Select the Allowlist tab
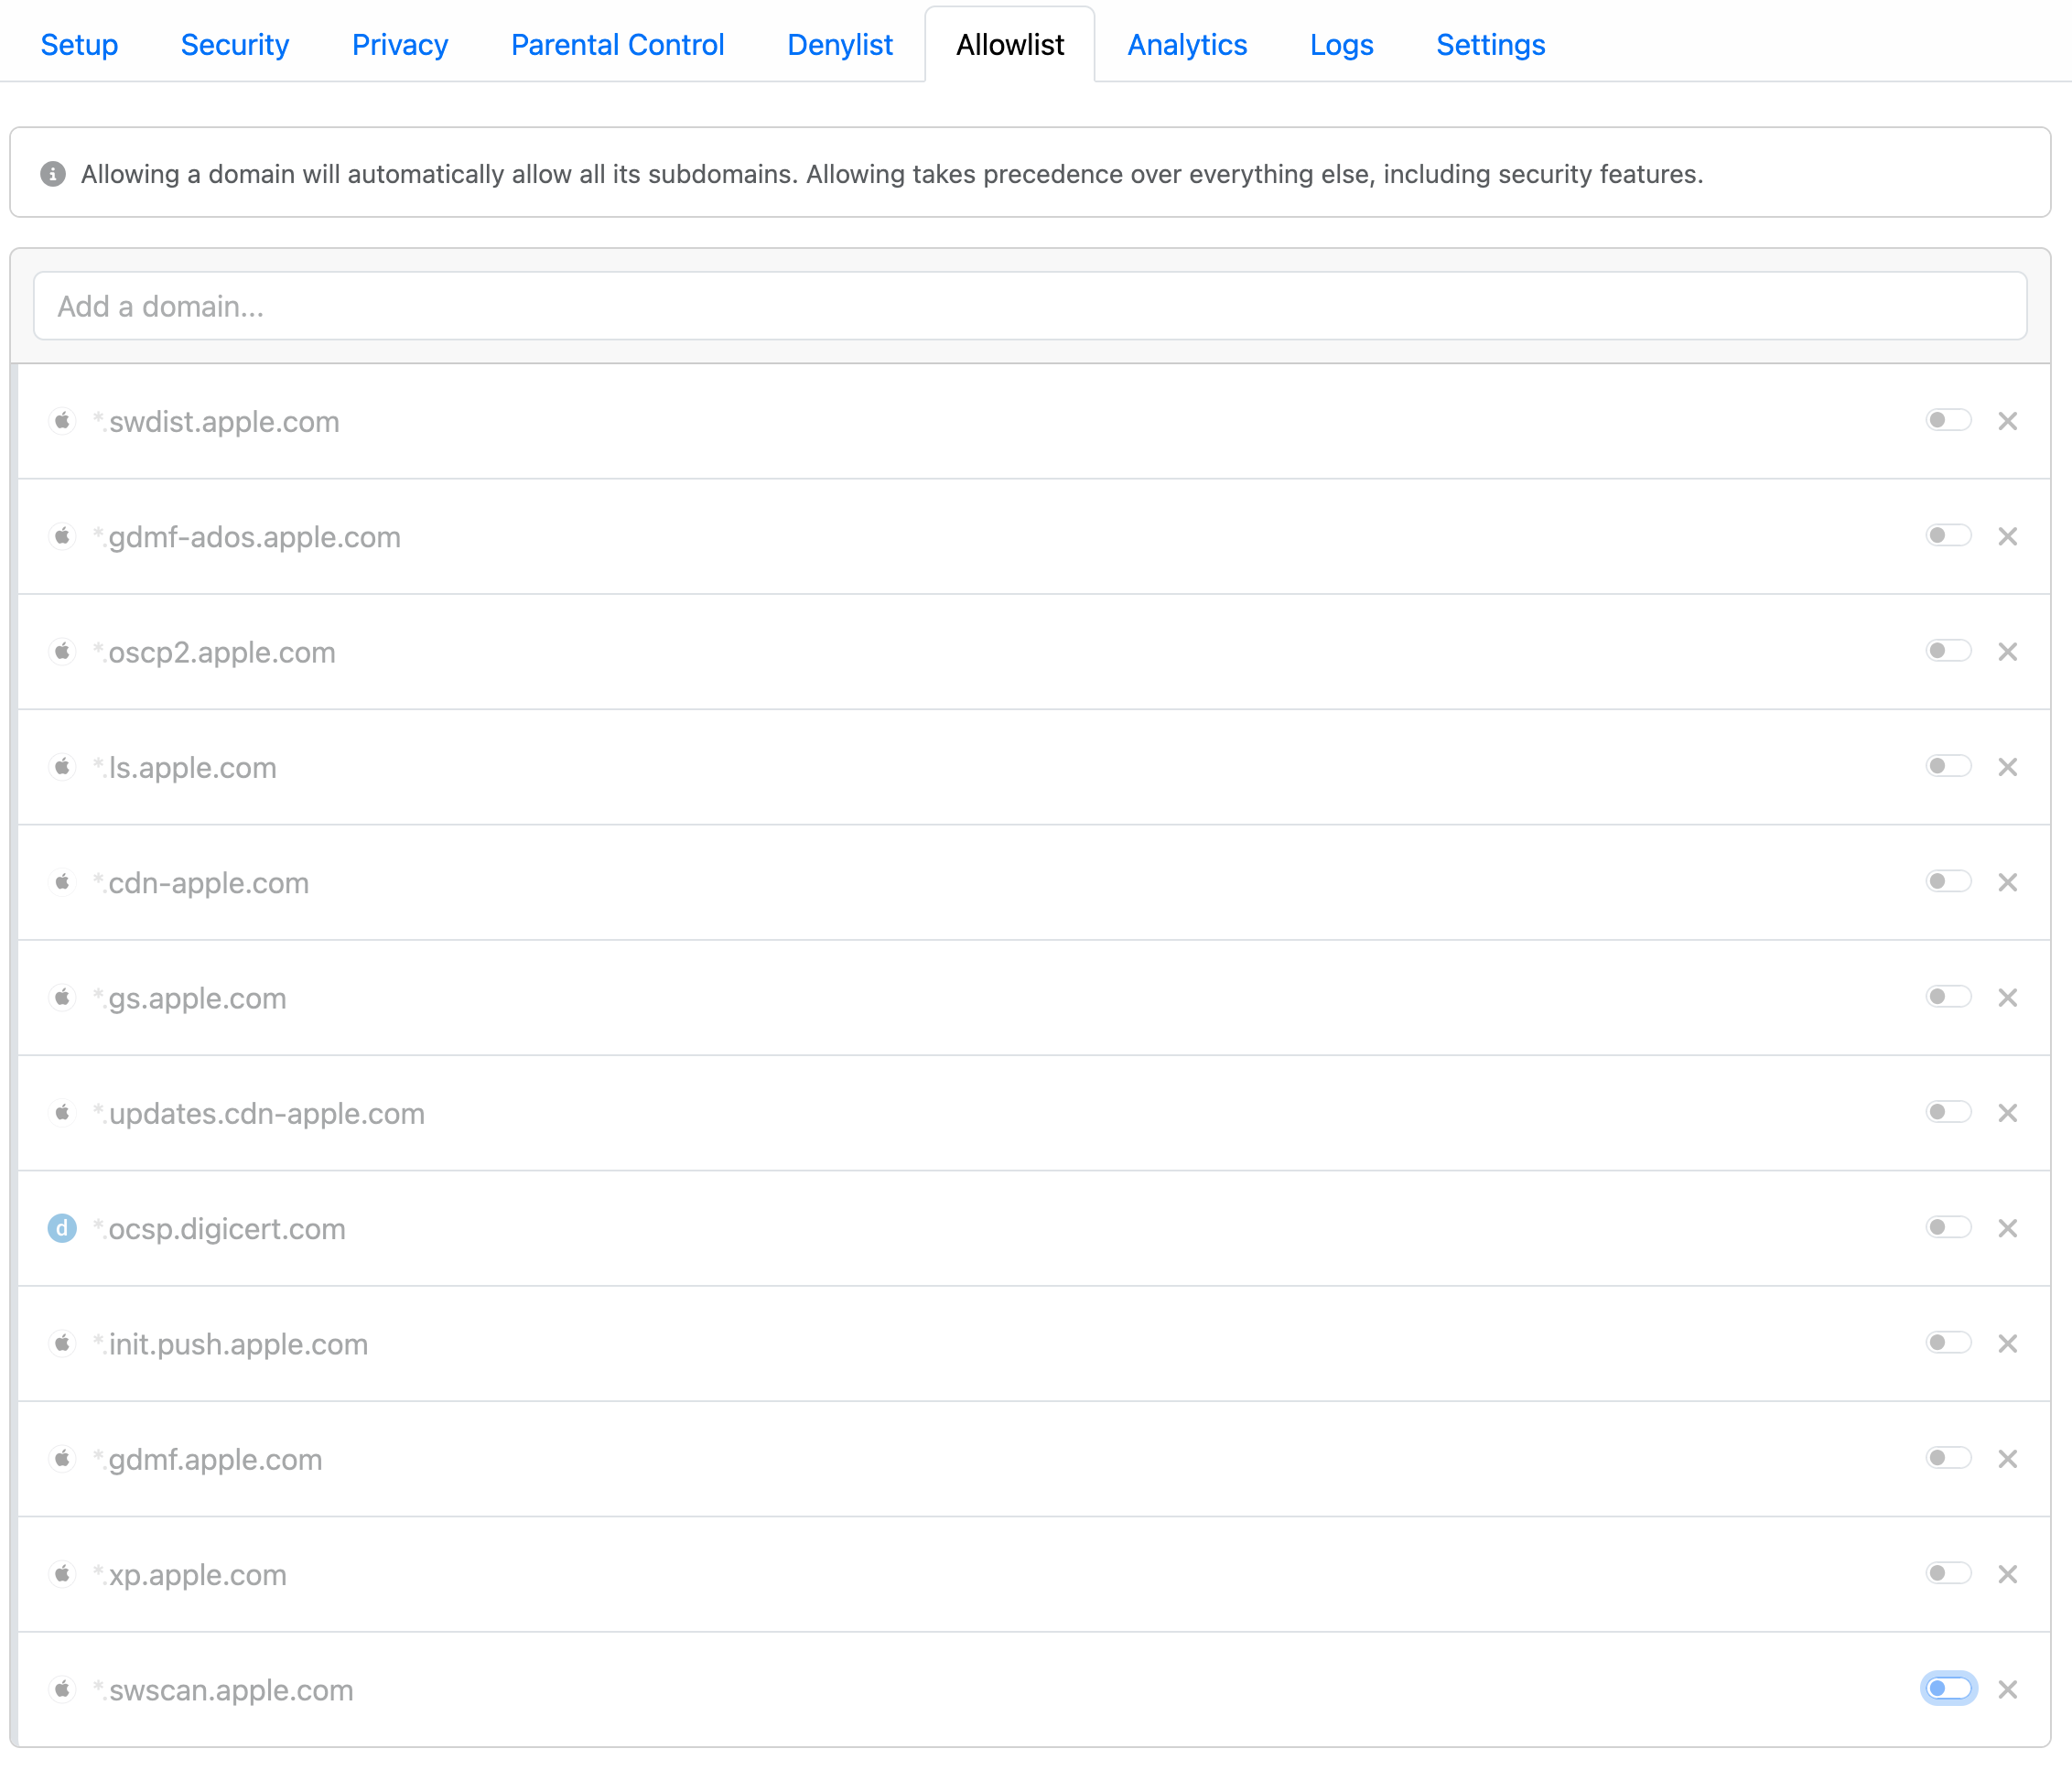Screen dimensions: 2072x1770 pyautogui.click(x=1010, y=45)
